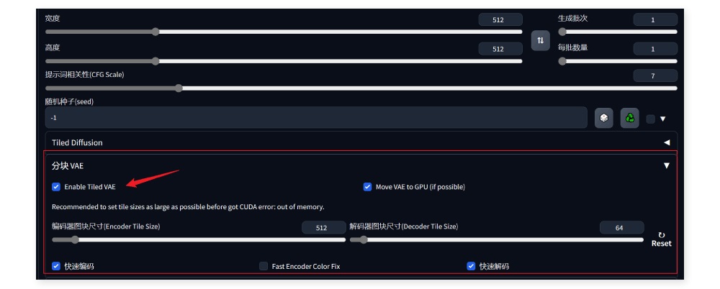The image size is (720, 289).
Task: Expand the Tiled Diffusion section arrow
Action: pyautogui.click(x=666, y=142)
